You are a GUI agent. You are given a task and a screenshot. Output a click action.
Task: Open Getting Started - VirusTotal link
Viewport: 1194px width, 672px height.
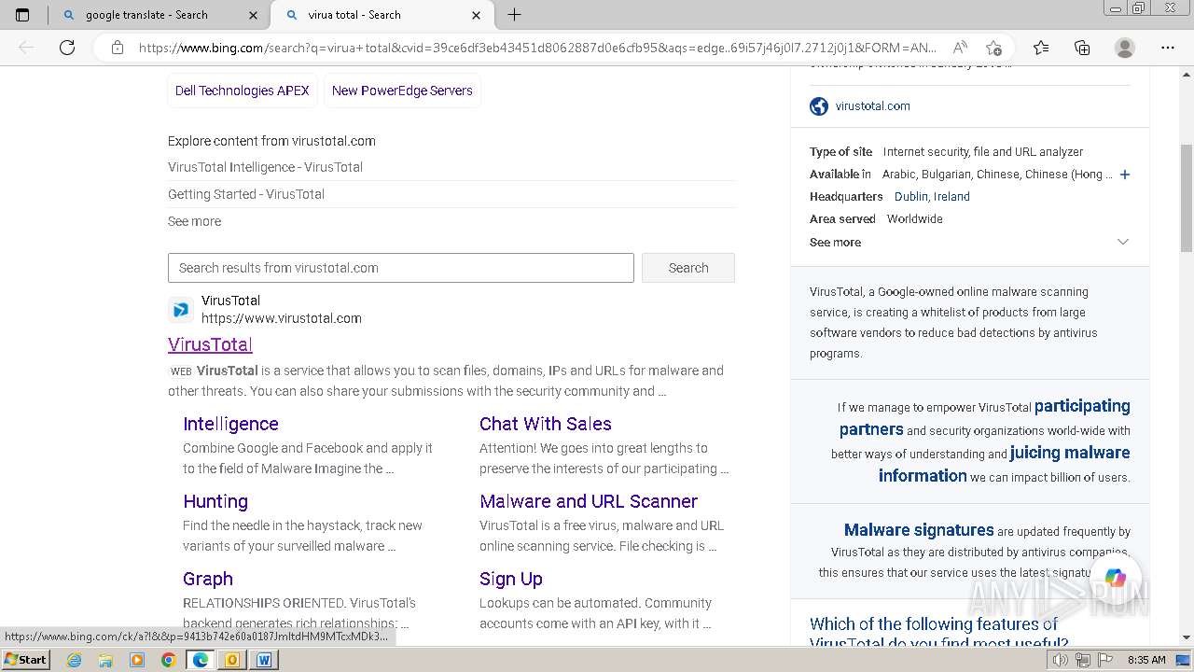(246, 194)
